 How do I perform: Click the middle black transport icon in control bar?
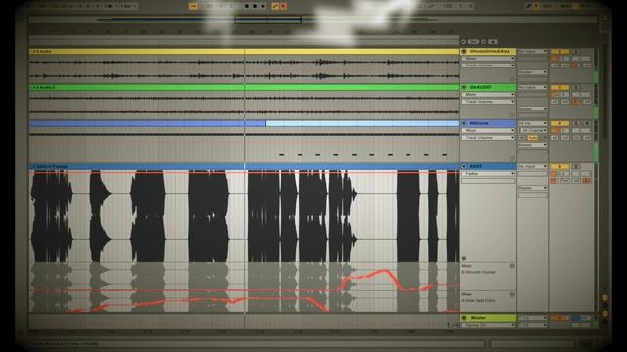[x=255, y=6]
